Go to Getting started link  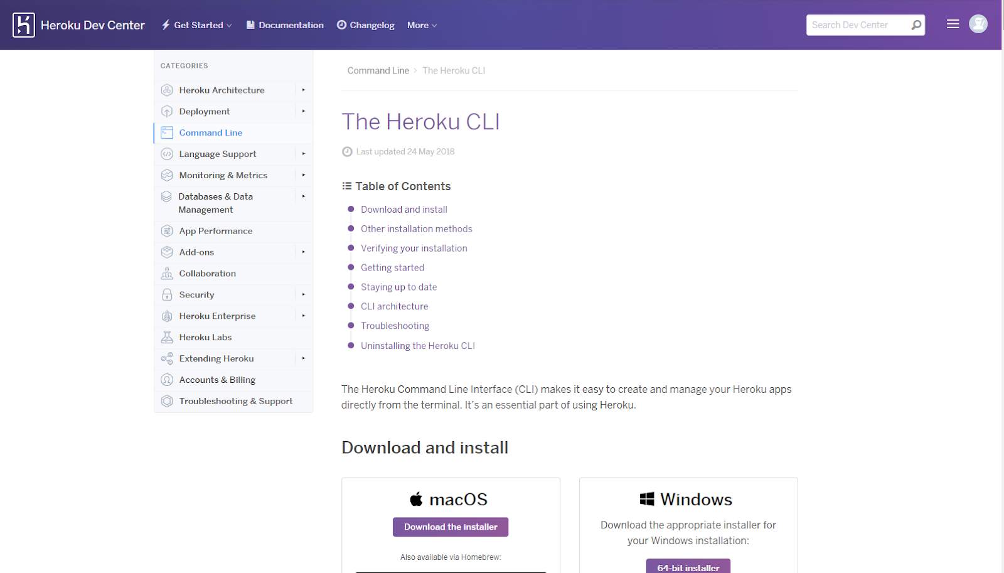tap(393, 267)
